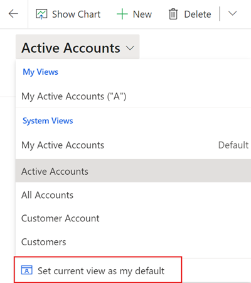The image size is (251, 283).
Task: Click the green plus New icon
Action: point(122,14)
